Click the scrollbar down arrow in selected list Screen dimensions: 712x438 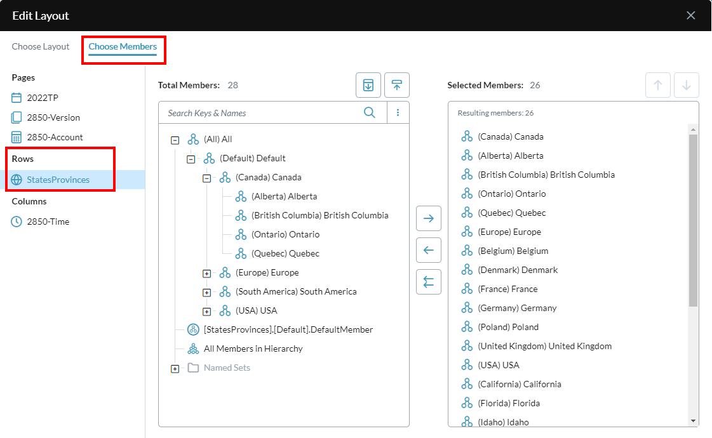pyautogui.click(x=693, y=421)
